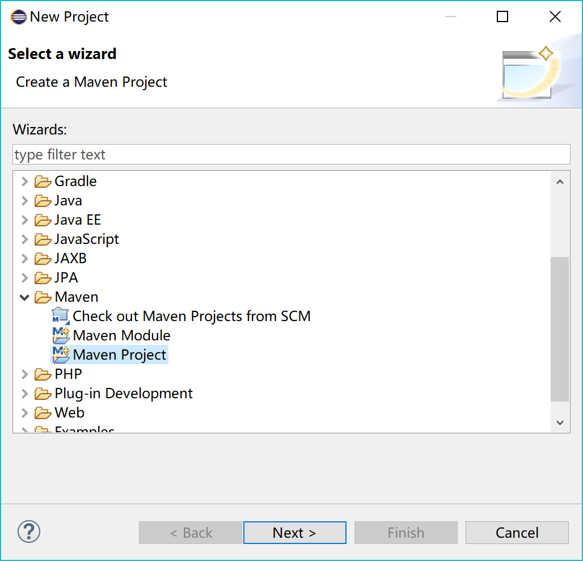Expand the Web category
The image size is (583, 561).
tap(24, 413)
